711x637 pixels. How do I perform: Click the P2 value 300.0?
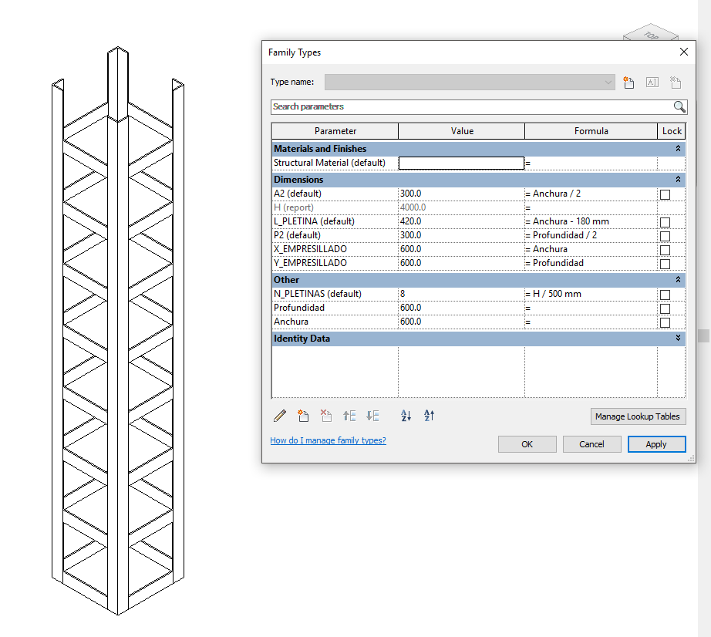[x=461, y=235]
